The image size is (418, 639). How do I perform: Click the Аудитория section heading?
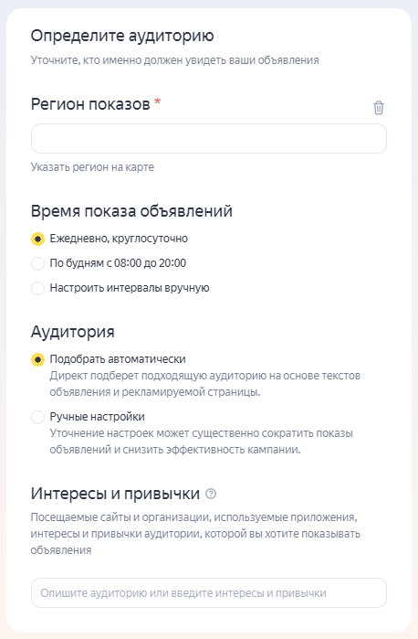coord(72,332)
